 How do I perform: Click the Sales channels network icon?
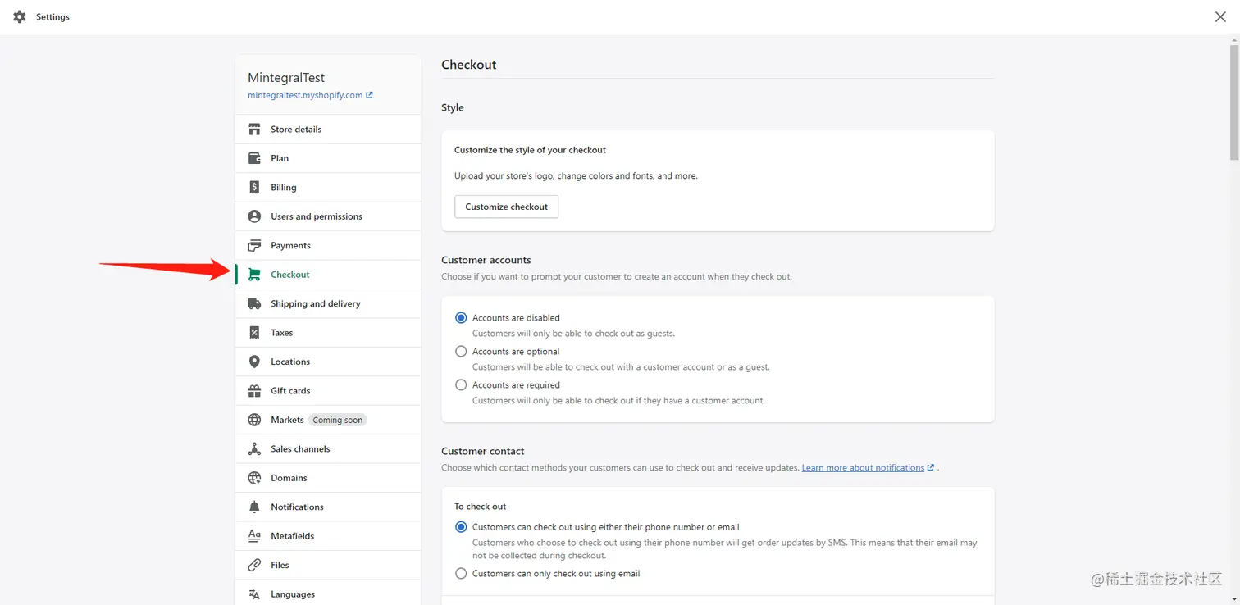tap(254, 449)
